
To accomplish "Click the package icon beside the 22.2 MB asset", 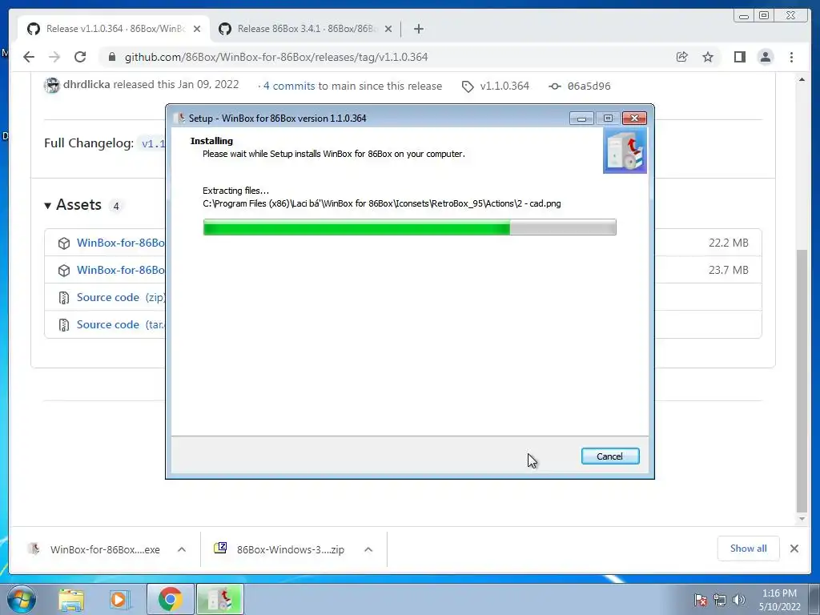I will 64,243.
